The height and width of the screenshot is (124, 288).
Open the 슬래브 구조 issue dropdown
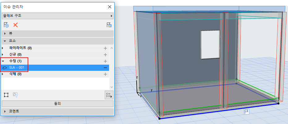57,15
